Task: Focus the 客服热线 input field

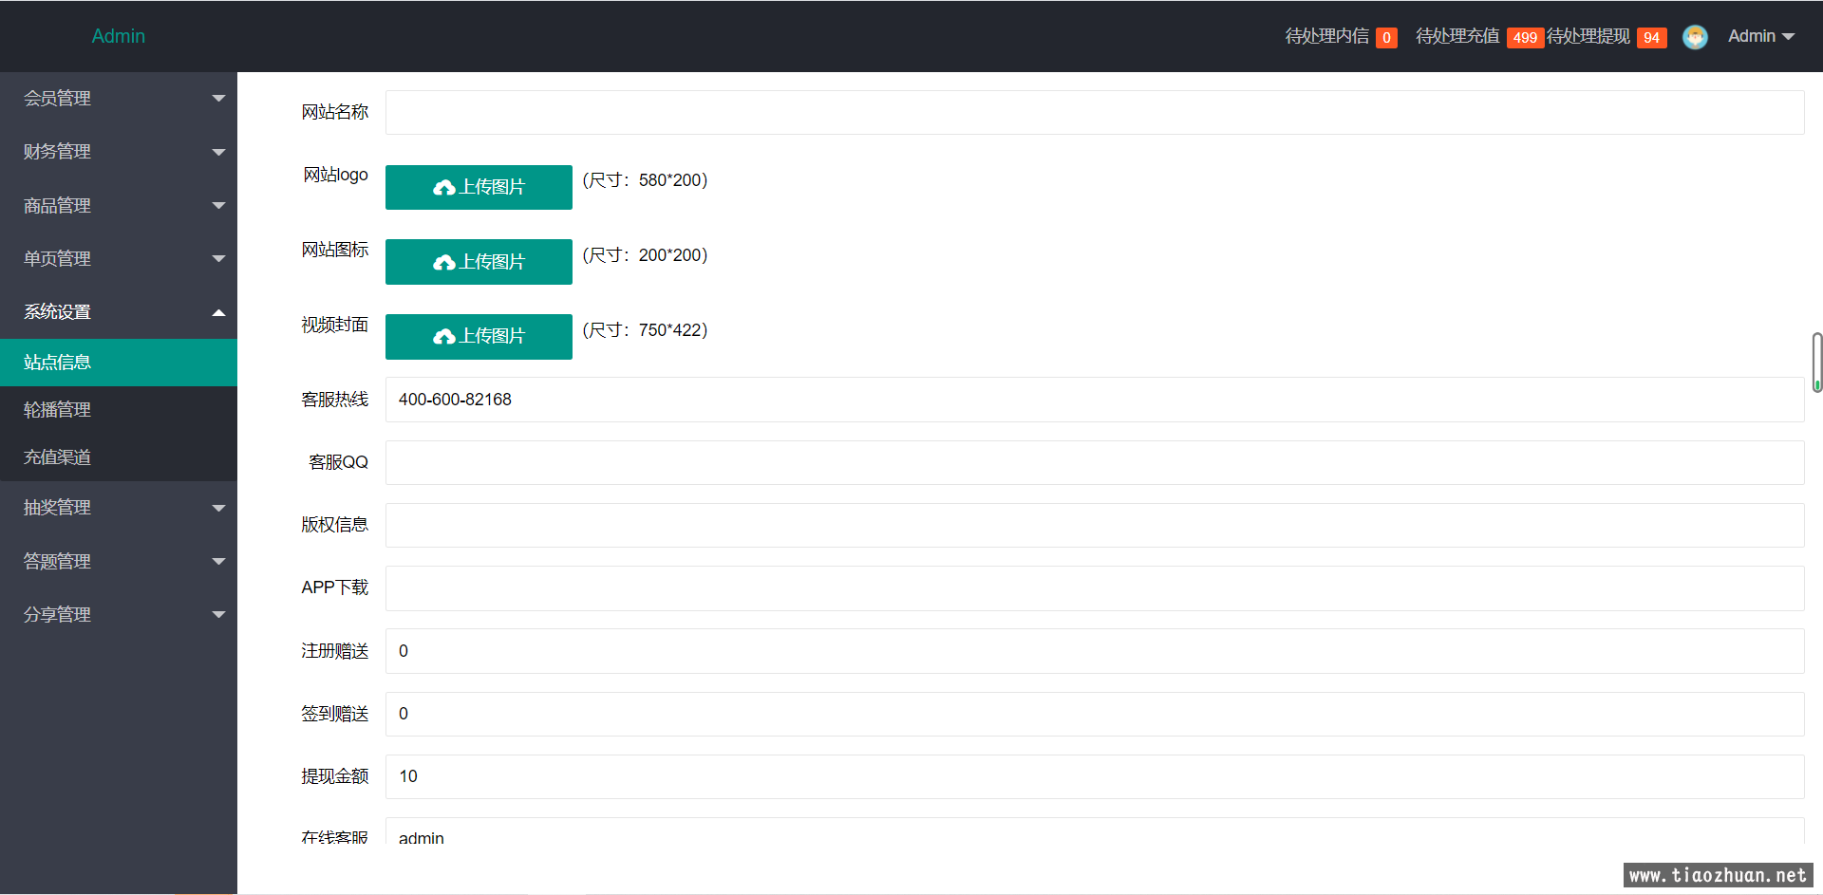Action: [1095, 400]
